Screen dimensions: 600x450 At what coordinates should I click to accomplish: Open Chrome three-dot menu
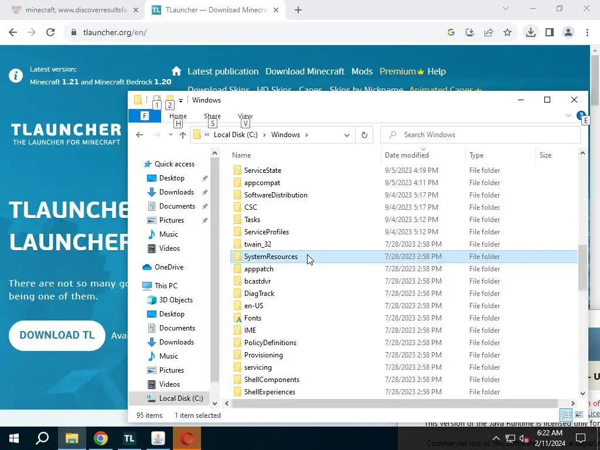tap(587, 33)
